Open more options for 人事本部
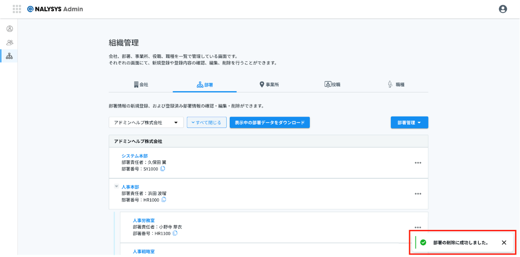 [x=418, y=194]
